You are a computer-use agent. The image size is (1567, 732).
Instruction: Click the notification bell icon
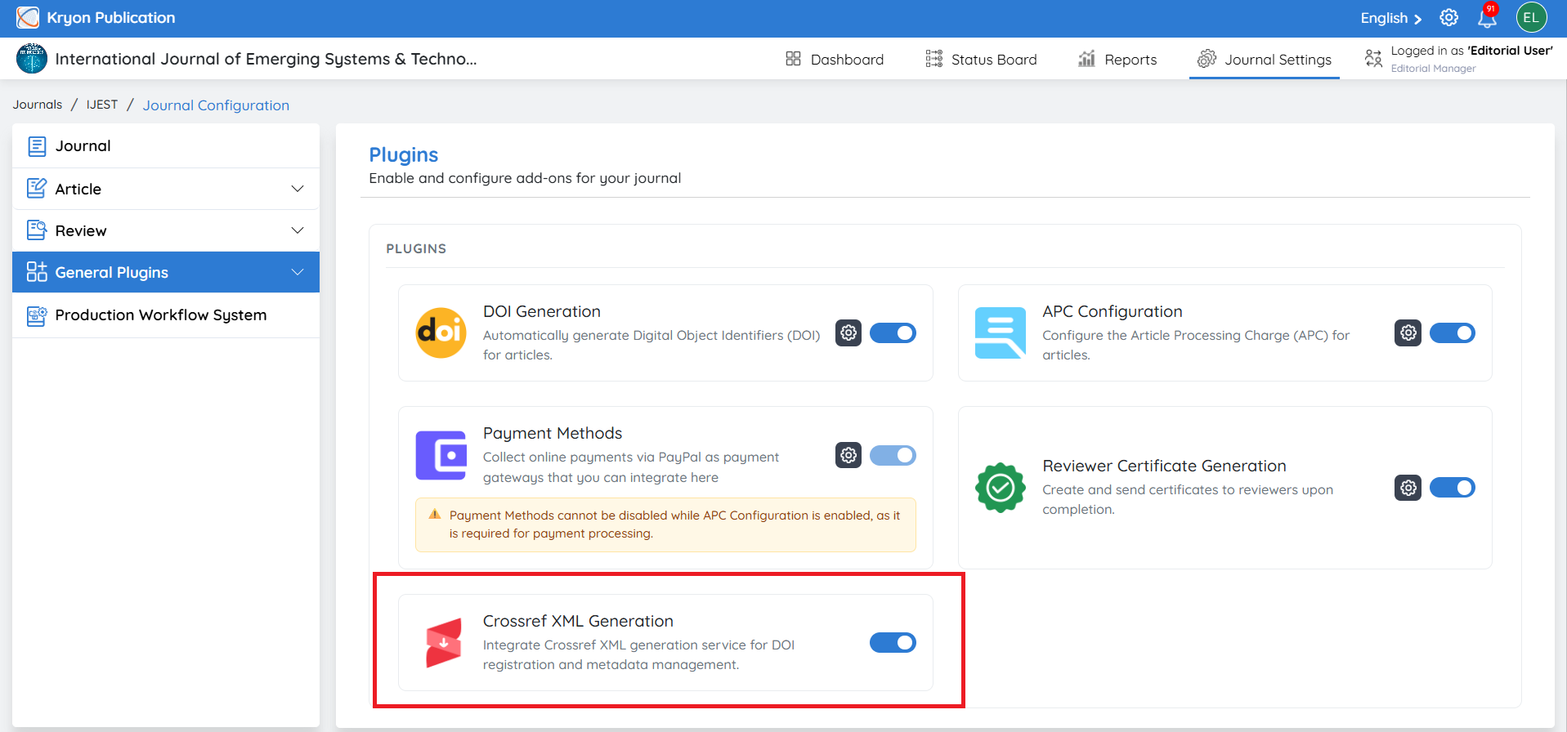1488,18
